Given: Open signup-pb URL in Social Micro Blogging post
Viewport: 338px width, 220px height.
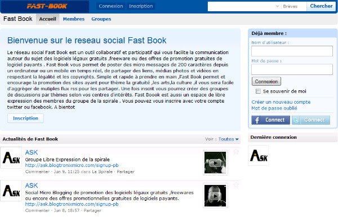Looking at the screenshot, I should [x=72, y=204].
